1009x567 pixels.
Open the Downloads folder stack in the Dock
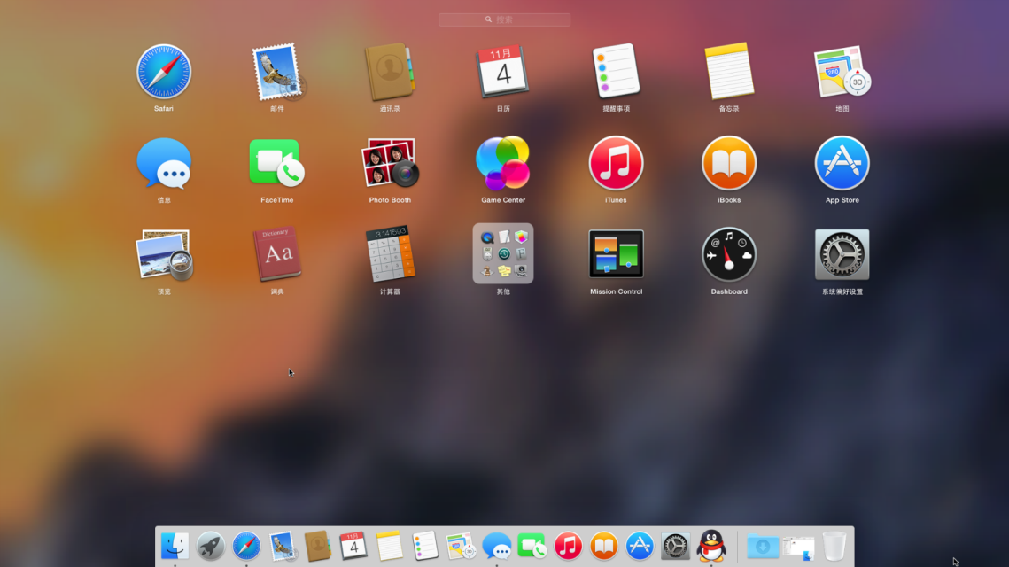(x=763, y=547)
